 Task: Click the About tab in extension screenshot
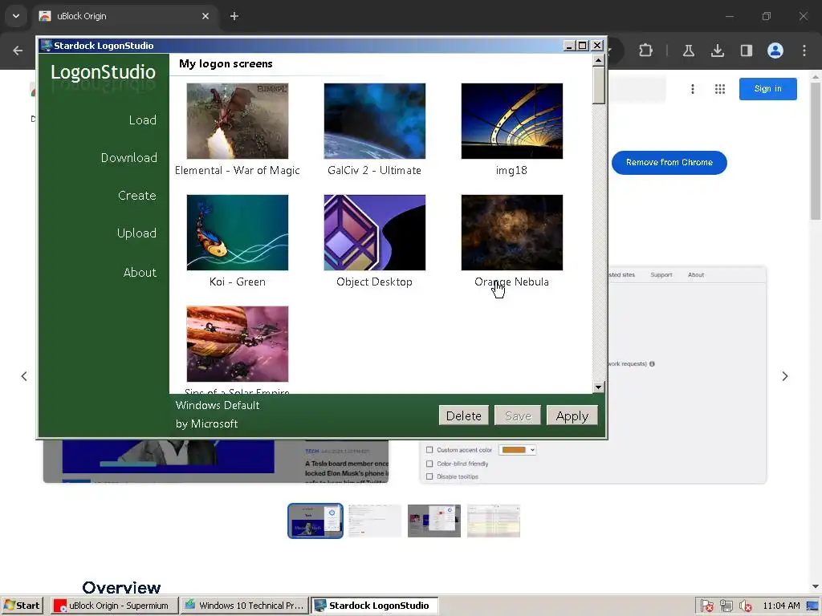(696, 274)
